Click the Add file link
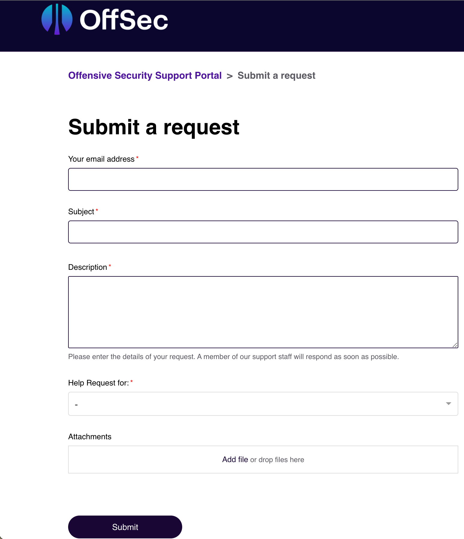This screenshot has width=464, height=539. pyautogui.click(x=235, y=459)
